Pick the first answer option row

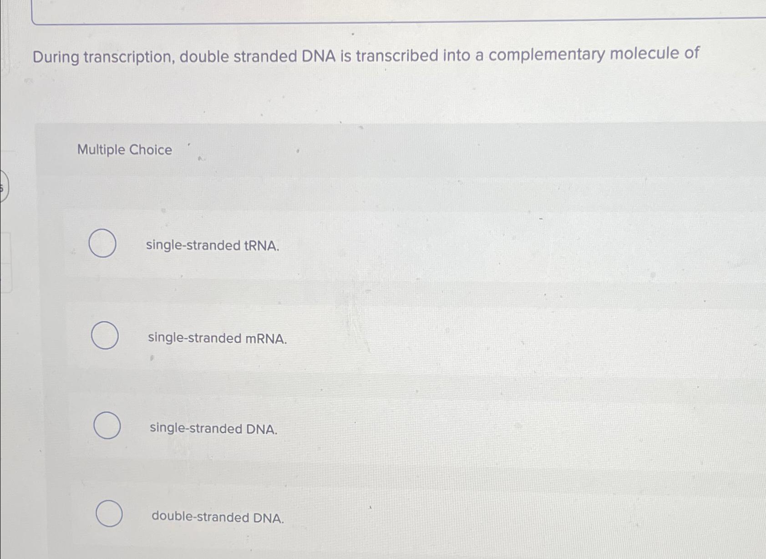pos(364,245)
